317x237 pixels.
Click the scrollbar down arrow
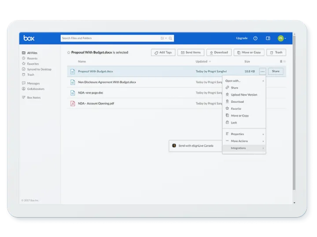point(294,203)
